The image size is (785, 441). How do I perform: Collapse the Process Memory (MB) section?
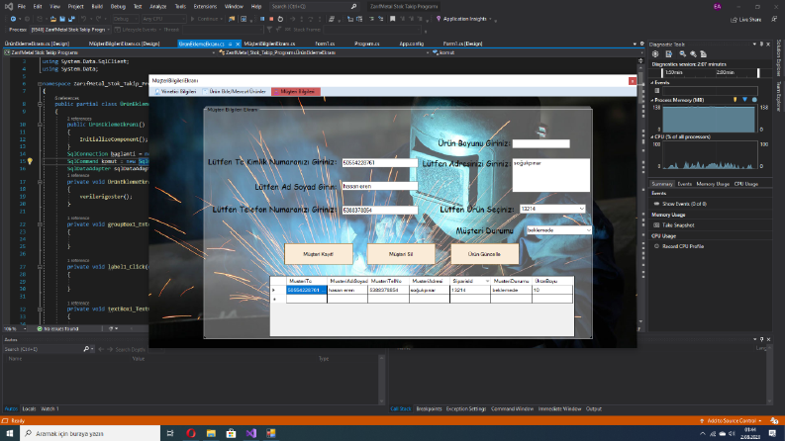pyautogui.click(x=651, y=100)
